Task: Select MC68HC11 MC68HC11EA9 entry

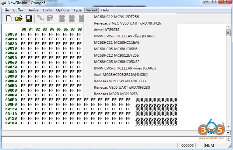Action: click(x=130, y=42)
